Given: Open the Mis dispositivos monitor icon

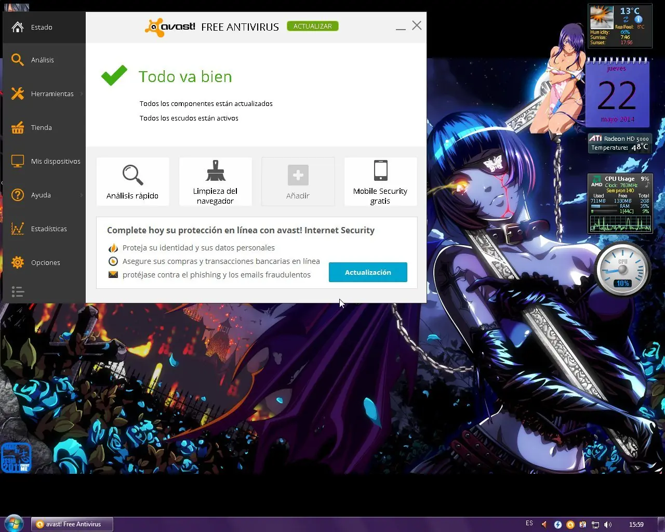Looking at the screenshot, I should 18,161.
